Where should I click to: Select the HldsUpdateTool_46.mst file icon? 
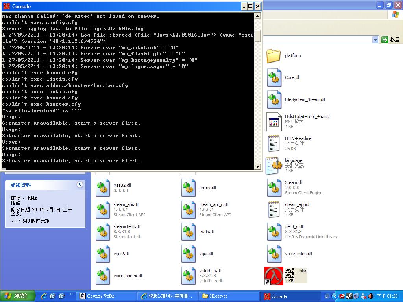[x=274, y=122]
